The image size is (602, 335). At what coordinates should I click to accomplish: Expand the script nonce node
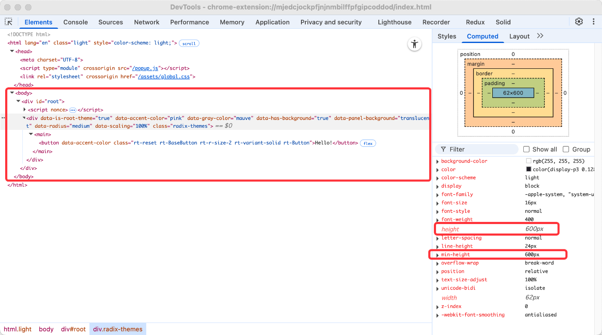click(x=25, y=110)
